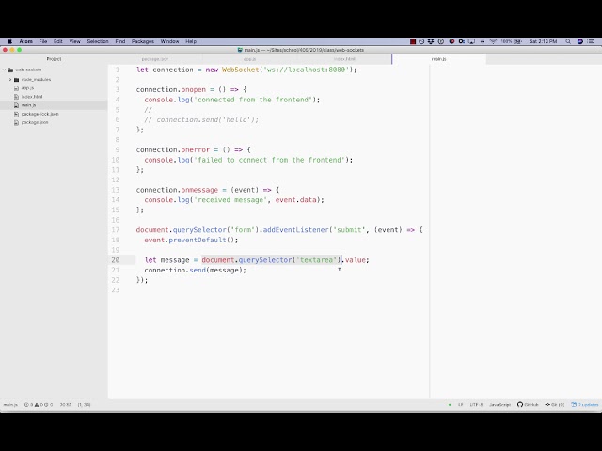Open the Wi-Fi menu
The image size is (602, 451).
(493, 41)
